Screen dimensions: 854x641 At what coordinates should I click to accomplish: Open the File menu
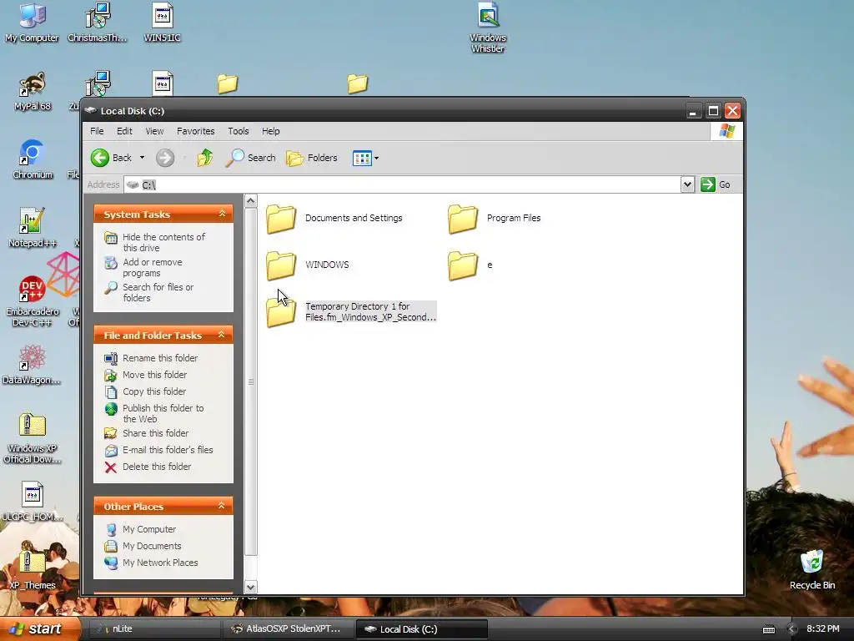(x=97, y=131)
